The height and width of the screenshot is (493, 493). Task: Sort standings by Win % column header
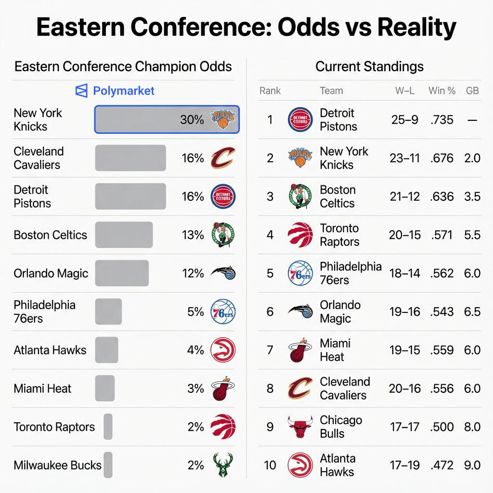(x=441, y=91)
